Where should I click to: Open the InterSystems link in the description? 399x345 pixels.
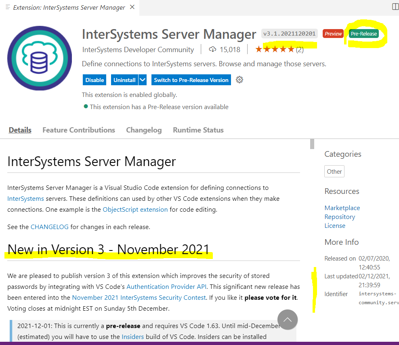25,199
